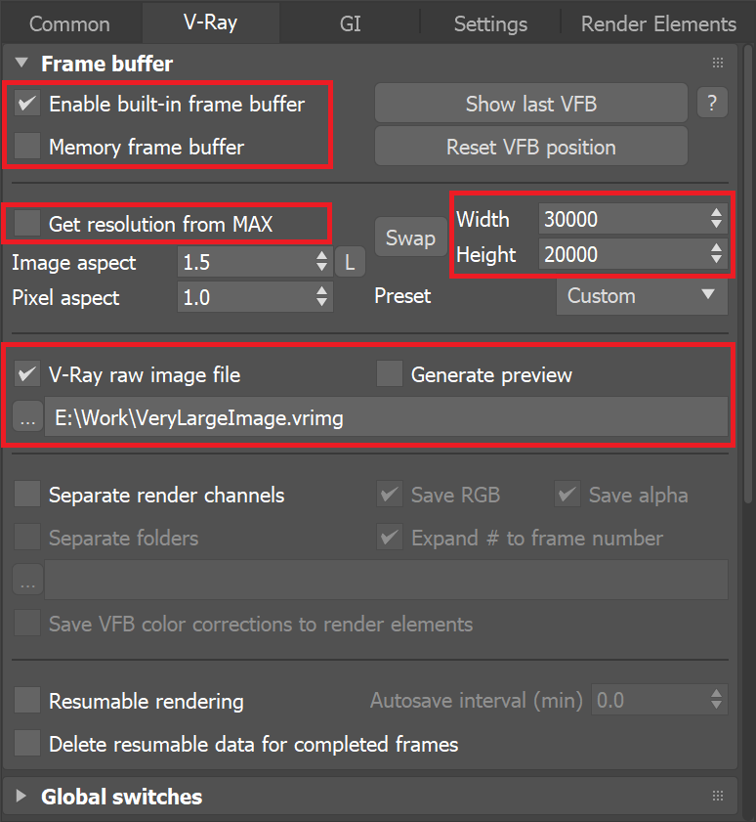
Task: Disable the Enable built-in frame buffer checkbox
Action: [26, 103]
